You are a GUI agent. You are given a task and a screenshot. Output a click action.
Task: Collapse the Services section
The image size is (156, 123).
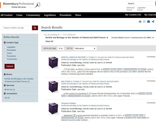(5, 85)
